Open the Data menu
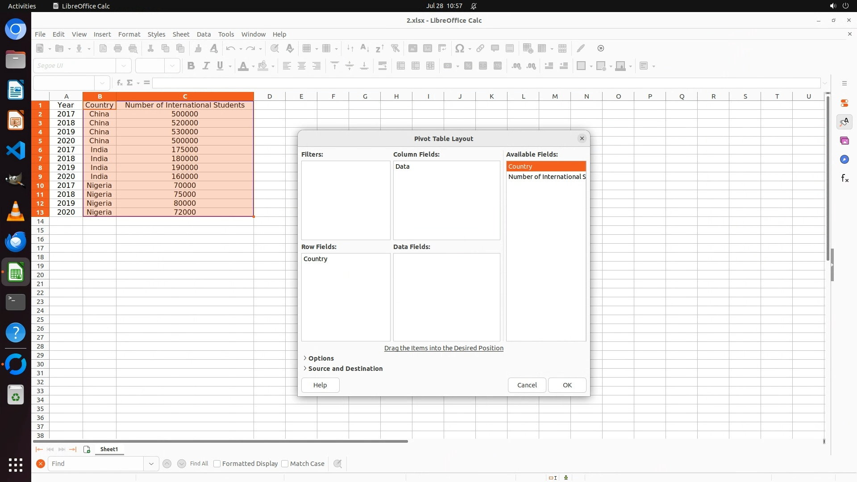The height and width of the screenshot is (482, 857). coord(204,34)
